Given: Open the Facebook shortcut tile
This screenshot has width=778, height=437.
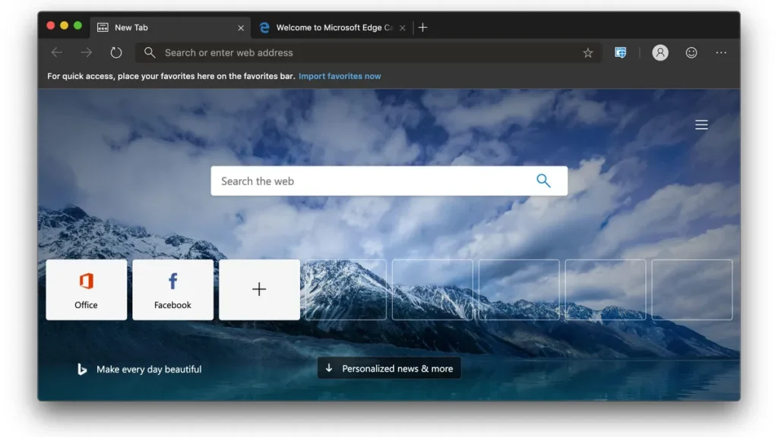Looking at the screenshot, I should pos(172,289).
